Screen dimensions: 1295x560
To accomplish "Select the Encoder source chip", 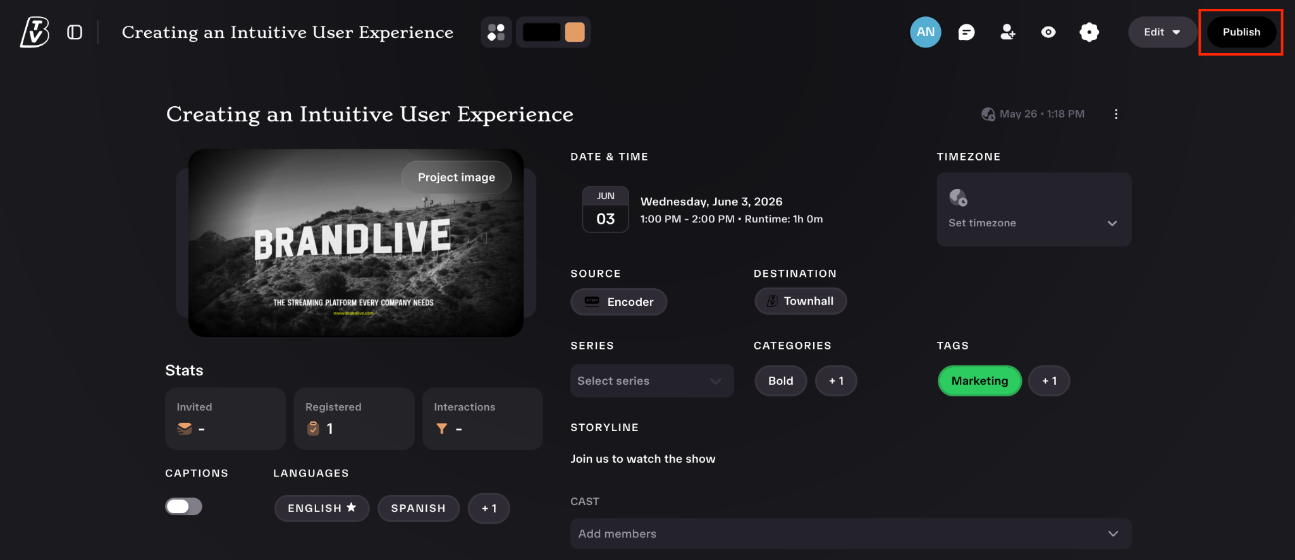I will click(618, 302).
